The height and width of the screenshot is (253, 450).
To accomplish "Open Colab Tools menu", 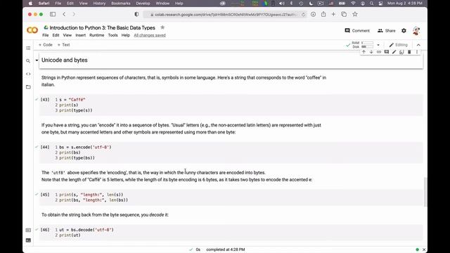I will 112,35.
